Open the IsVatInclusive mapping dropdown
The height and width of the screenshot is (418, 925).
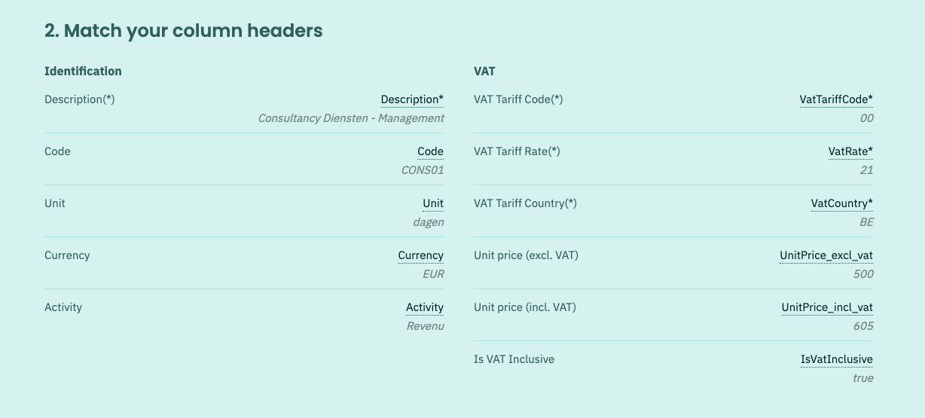click(x=837, y=359)
